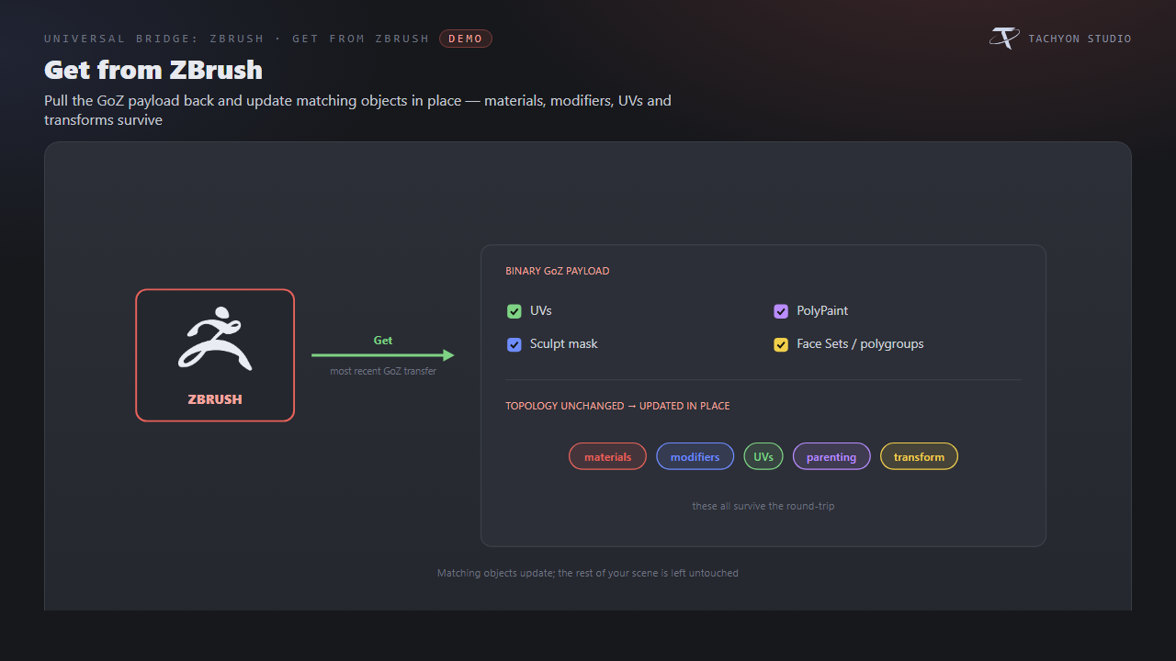Toggle the UVs checkbox

[x=514, y=311]
